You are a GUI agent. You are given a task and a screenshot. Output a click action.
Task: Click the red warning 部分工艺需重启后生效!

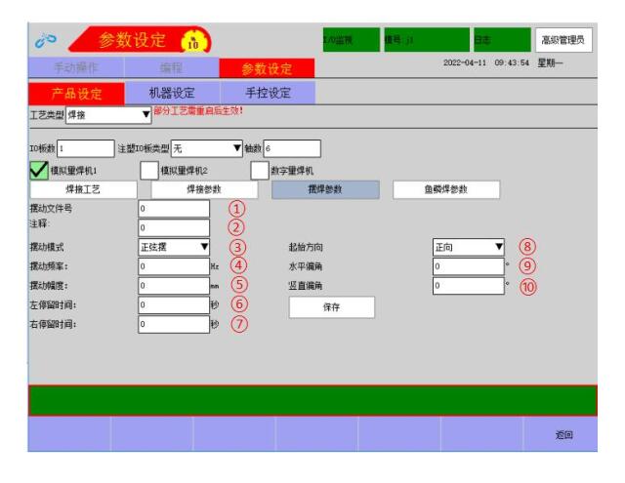pyautogui.click(x=198, y=110)
